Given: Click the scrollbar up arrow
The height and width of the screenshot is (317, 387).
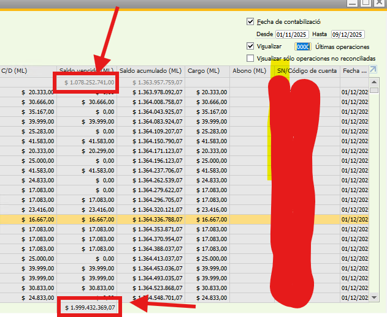Looking at the screenshot, I should coord(374,81).
